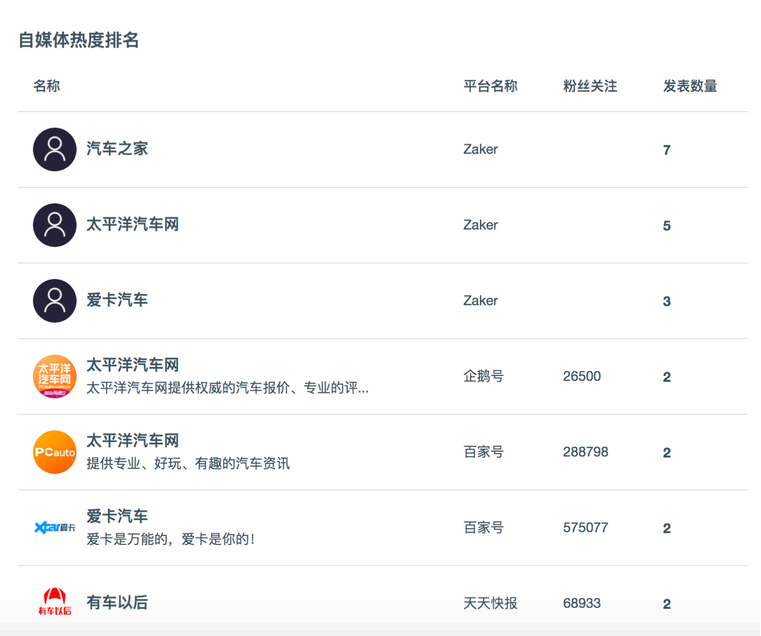Click the slogan 爱卡是万能的，爱卡是你的!

point(171,539)
